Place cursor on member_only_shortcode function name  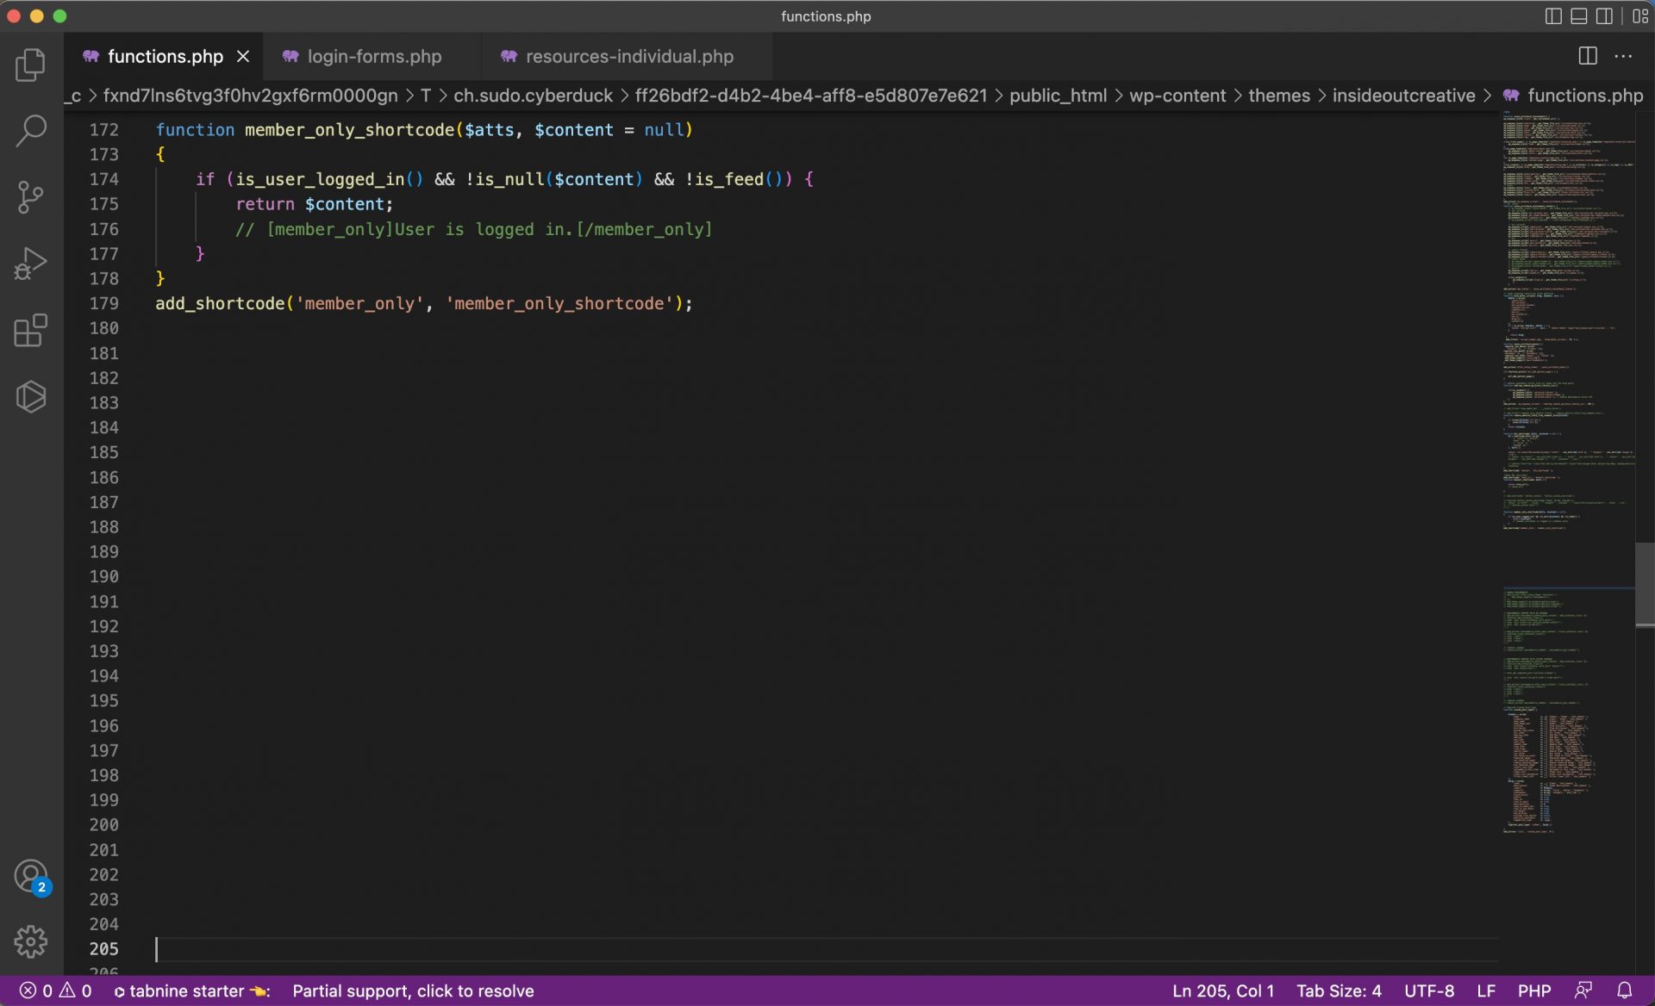(x=349, y=130)
